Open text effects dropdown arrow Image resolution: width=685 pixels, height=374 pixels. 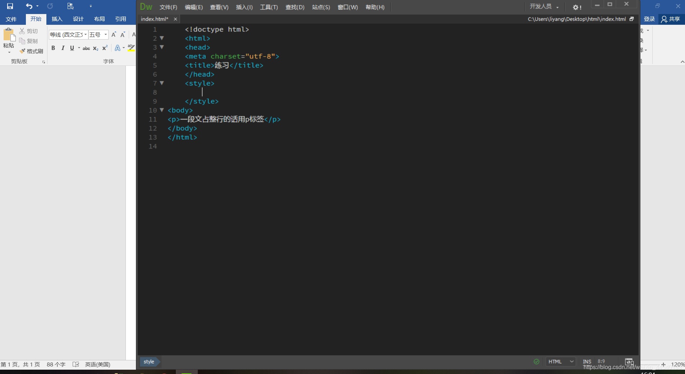pos(124,48)
